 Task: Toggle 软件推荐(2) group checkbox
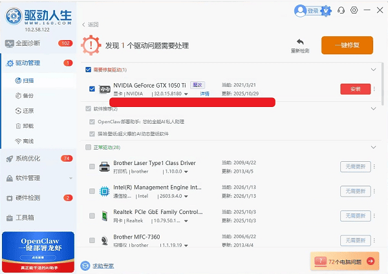(x=88, y=108)
